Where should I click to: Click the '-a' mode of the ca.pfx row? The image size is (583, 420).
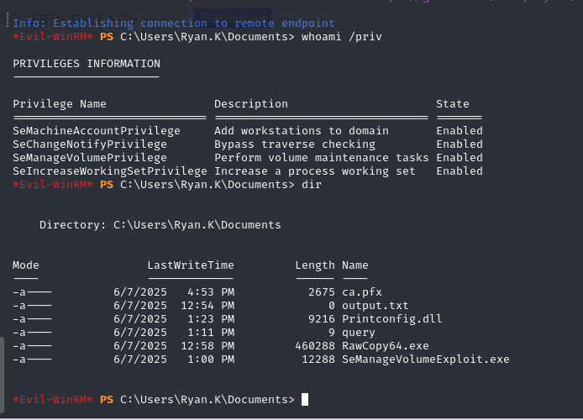click(19, 292)
